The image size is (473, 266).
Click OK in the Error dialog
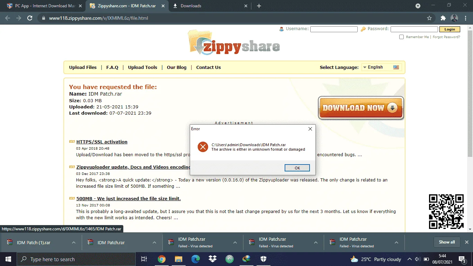pyautogui.click(x=297, y=168)
